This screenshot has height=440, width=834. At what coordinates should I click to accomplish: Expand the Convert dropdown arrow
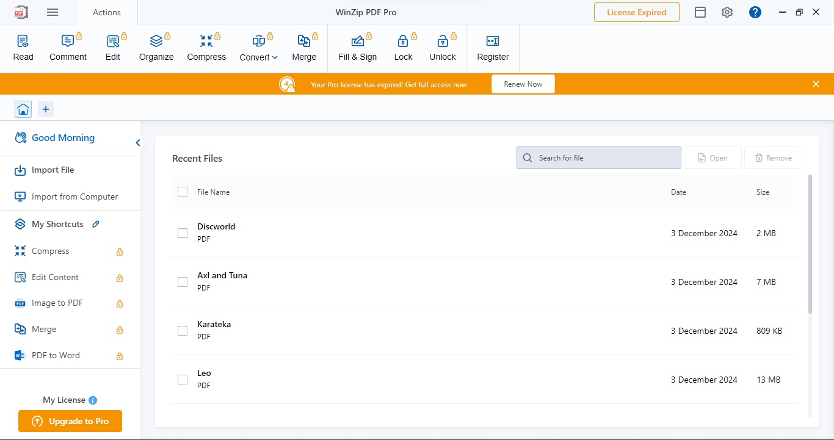pyautogui.click(x=275, y=57)
